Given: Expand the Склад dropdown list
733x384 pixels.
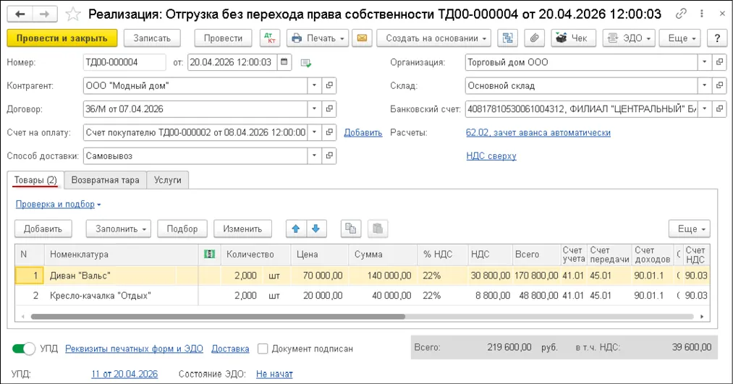Looking at the screenshot, I should (705, 85).
